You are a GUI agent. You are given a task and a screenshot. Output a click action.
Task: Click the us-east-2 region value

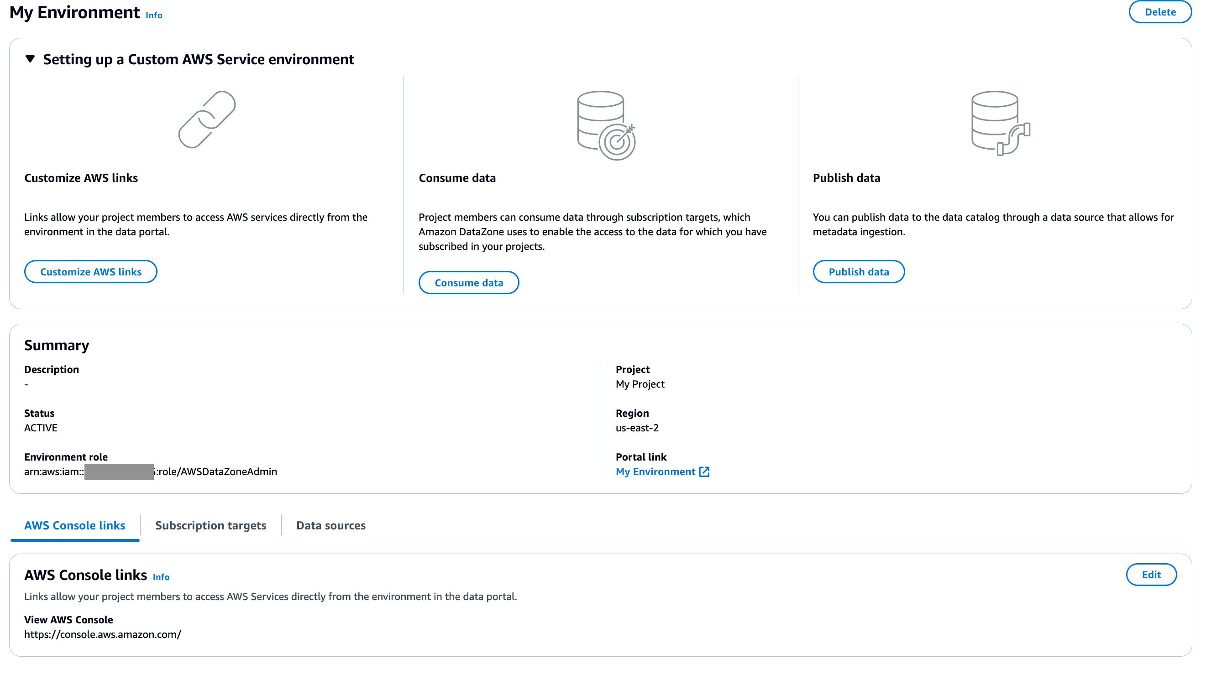(x=637, y=428)
